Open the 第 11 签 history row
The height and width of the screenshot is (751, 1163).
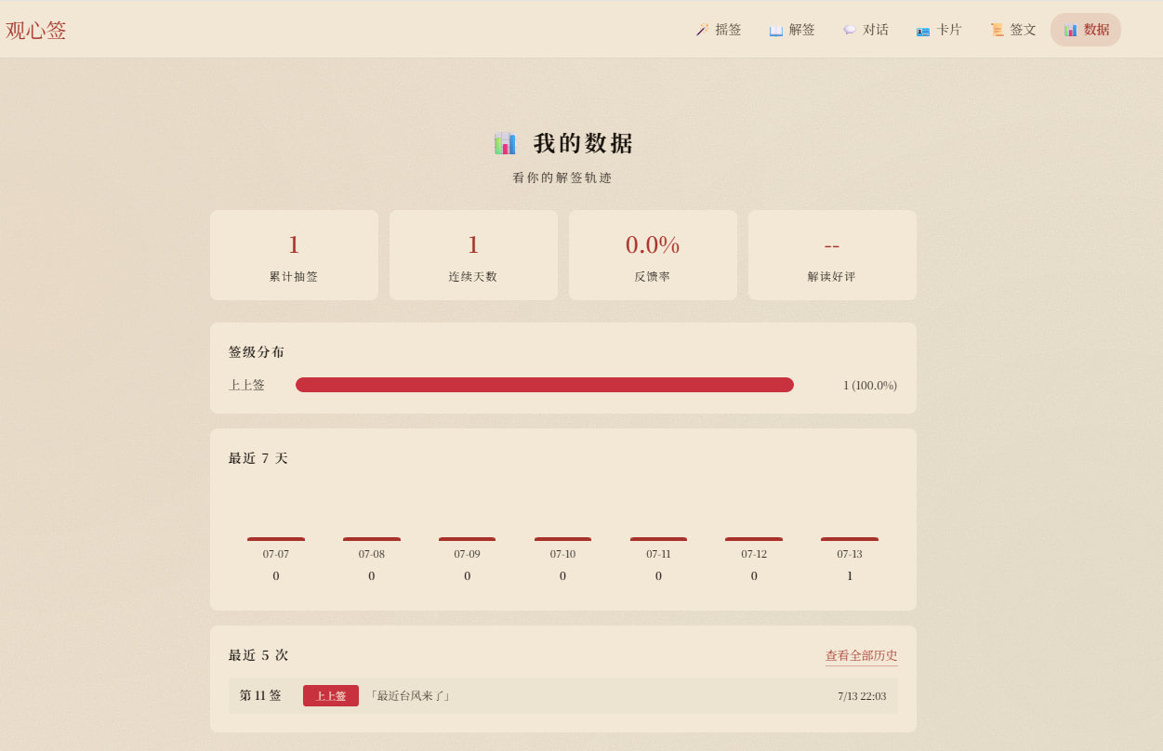point(563,695)
